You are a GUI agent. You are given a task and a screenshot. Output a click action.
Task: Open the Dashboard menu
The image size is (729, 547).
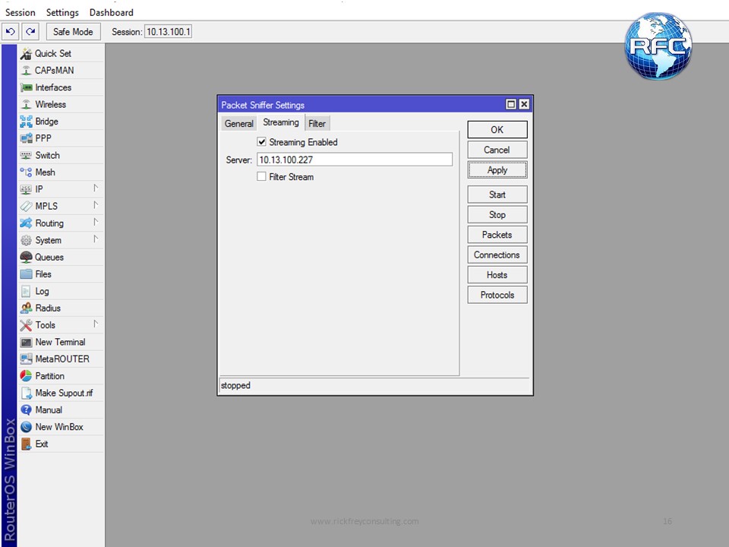coord(111,13)
